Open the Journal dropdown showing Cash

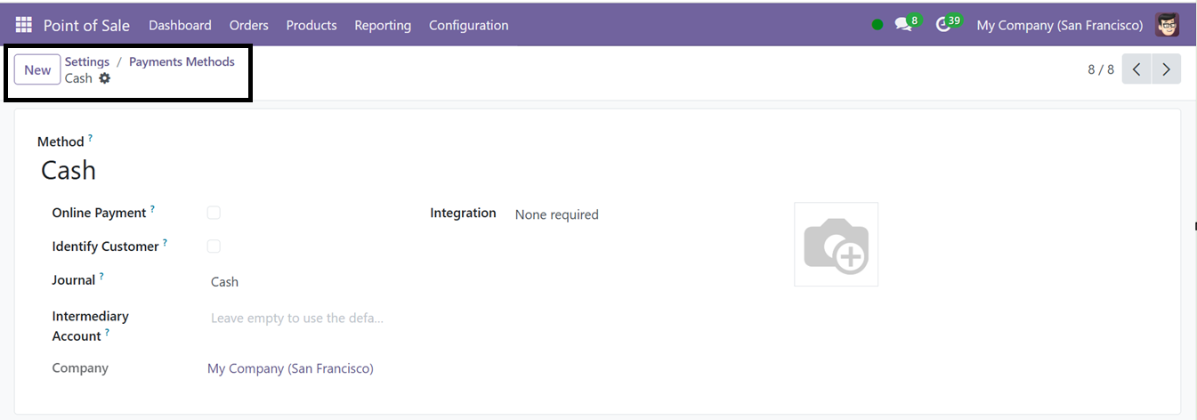click(296, 282)
